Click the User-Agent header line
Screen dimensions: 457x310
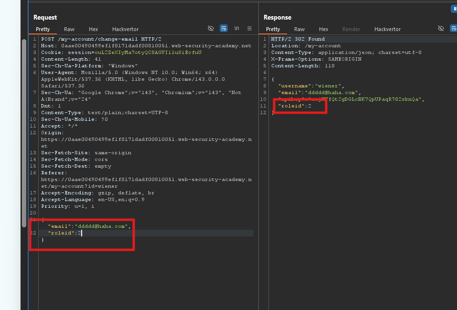pos(133,79)
